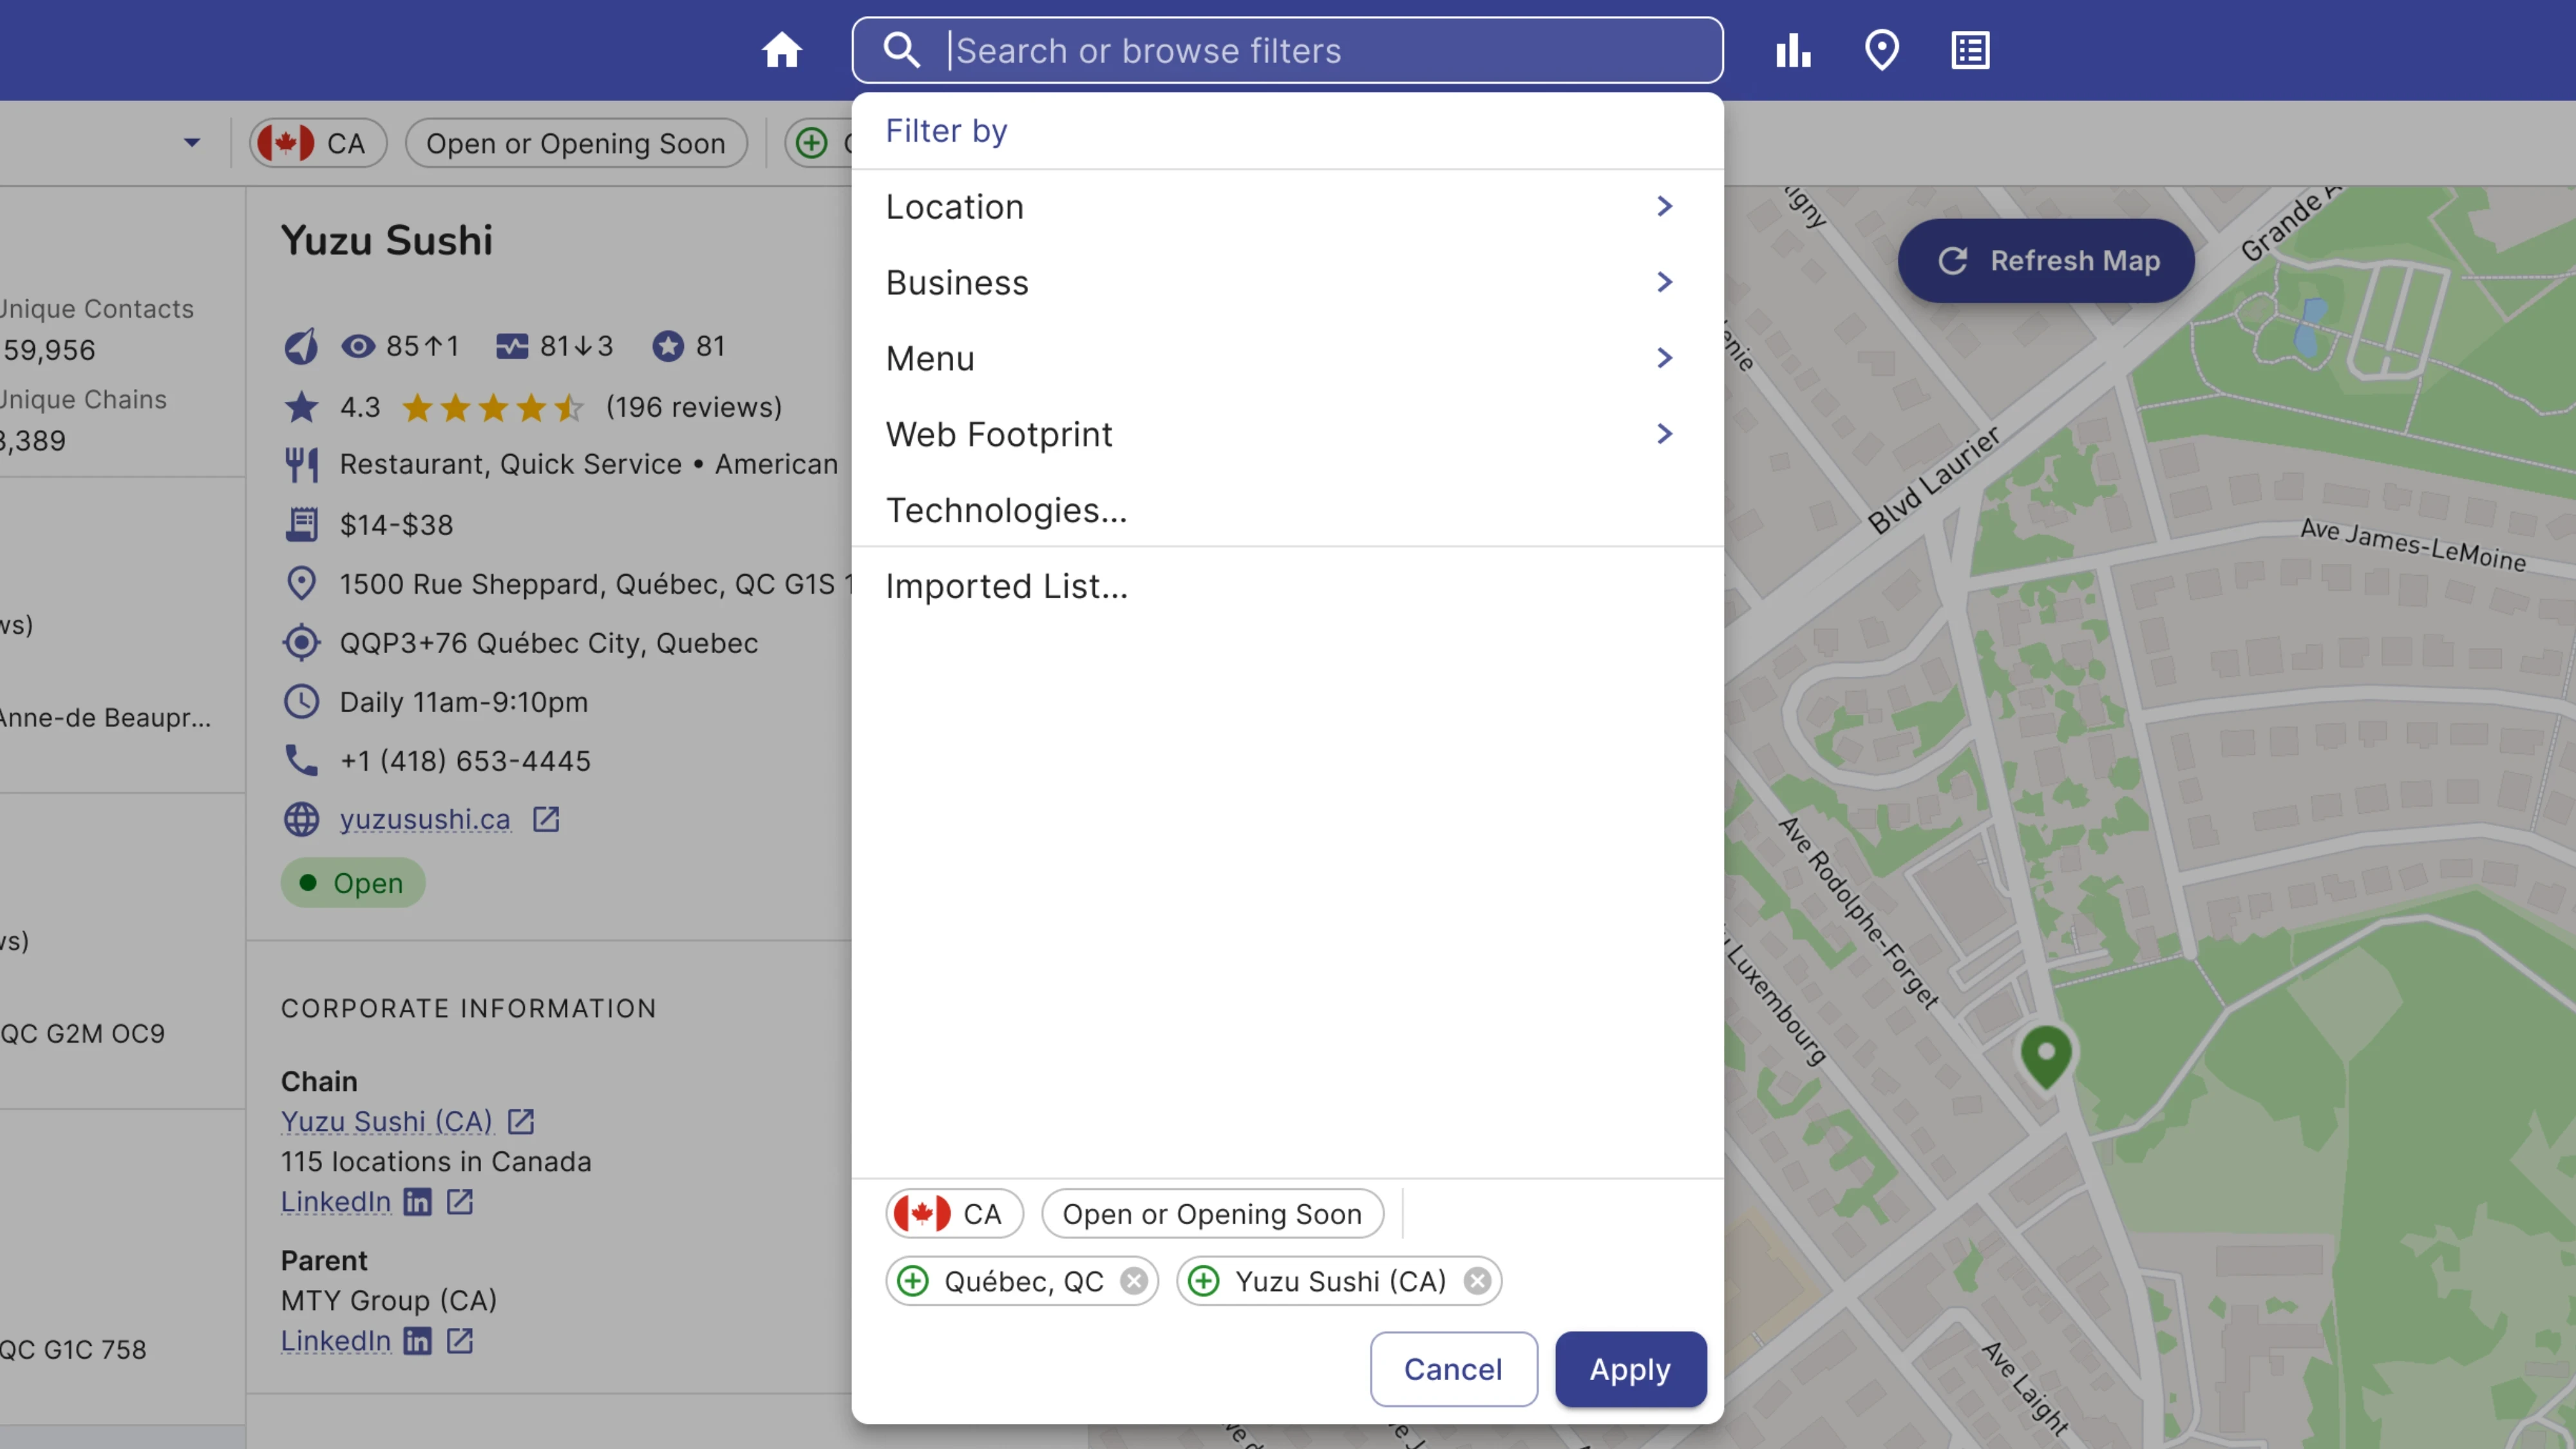Click the LinkedIn logo icon under Chain
The height and width of the screenshot is (1449, 2576).
tap(417, 1201)
